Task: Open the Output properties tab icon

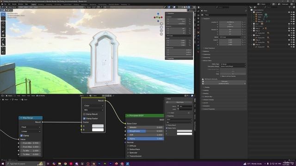Action: coord(198,18)
